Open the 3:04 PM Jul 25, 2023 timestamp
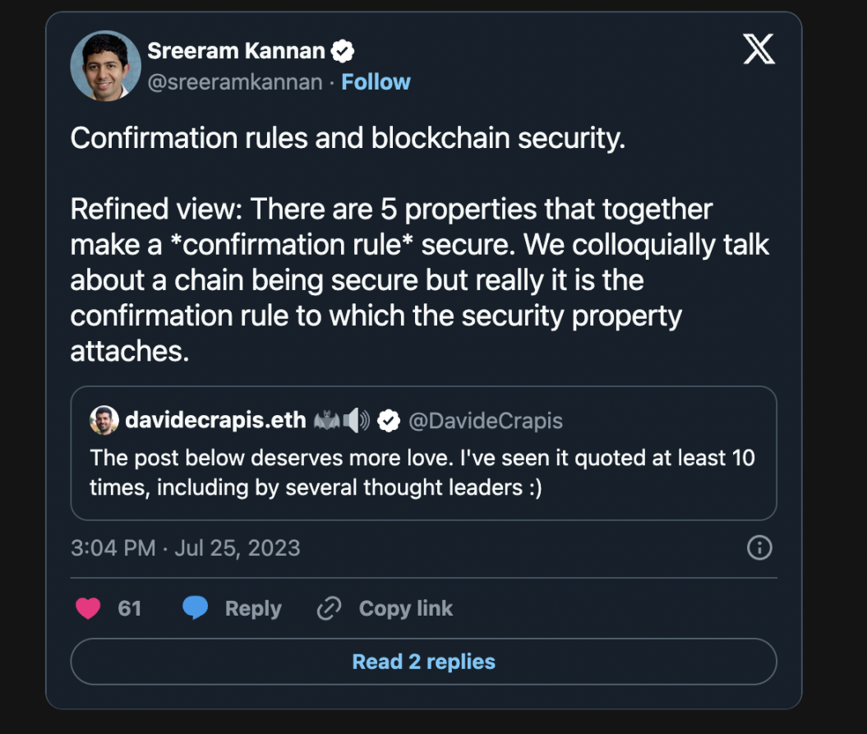 tap(186, 548)
